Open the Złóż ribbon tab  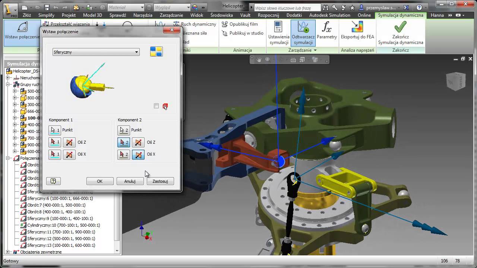(27, 15)
